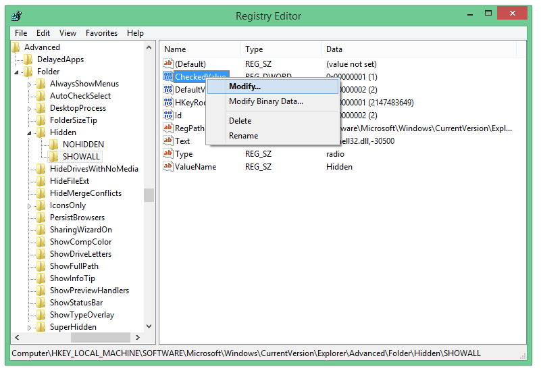This screenshot has width=541, height=375.
Task: Choose Modify... from the context menu
Action: [x=273, y=86]
